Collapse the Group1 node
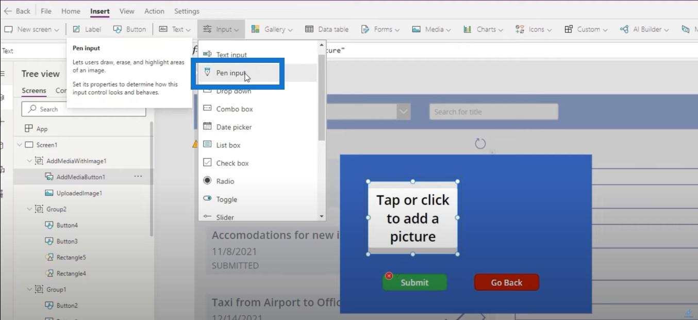698x320 pixels. click(29, 290)
